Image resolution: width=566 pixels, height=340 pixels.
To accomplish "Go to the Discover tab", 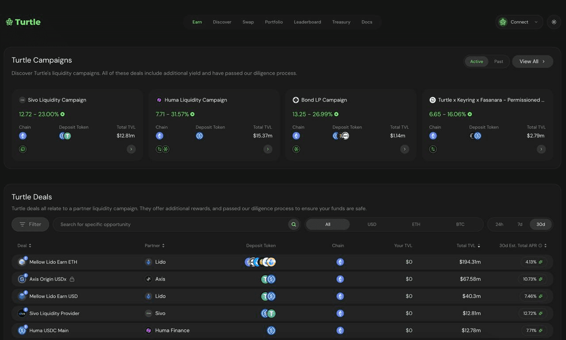I will point(222,22).
